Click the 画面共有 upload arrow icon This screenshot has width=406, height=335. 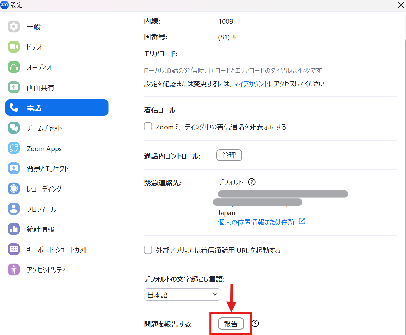pos(14,87)
